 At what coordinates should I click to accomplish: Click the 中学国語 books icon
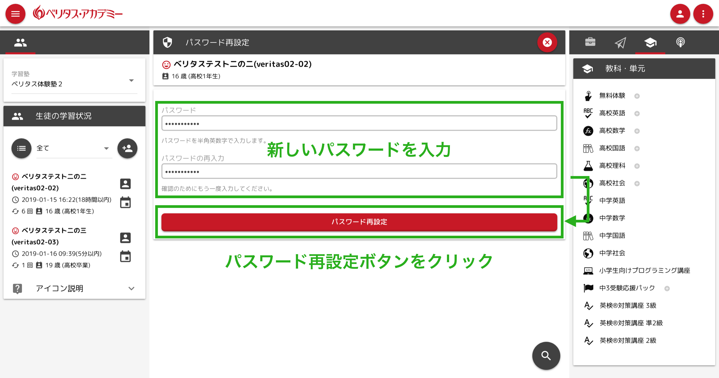pyautogui.click(x=588, y=236)
